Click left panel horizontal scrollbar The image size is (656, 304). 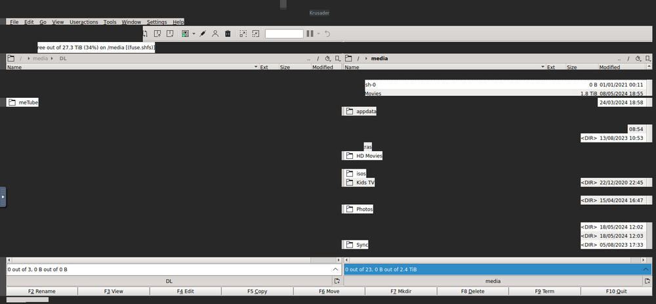coord(174,260)
